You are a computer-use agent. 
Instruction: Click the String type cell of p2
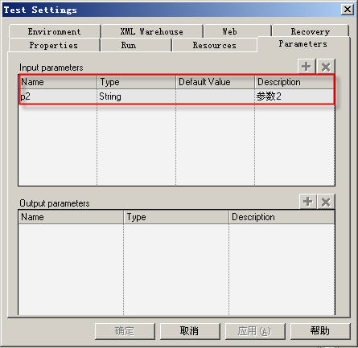(x=136, y=96)
